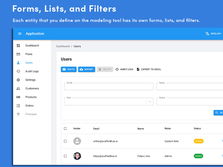The height and width of the screenshot is (167, 223).
Task: Click the arthur@scaffoldhub.io email cell
Action: (105, 141)
